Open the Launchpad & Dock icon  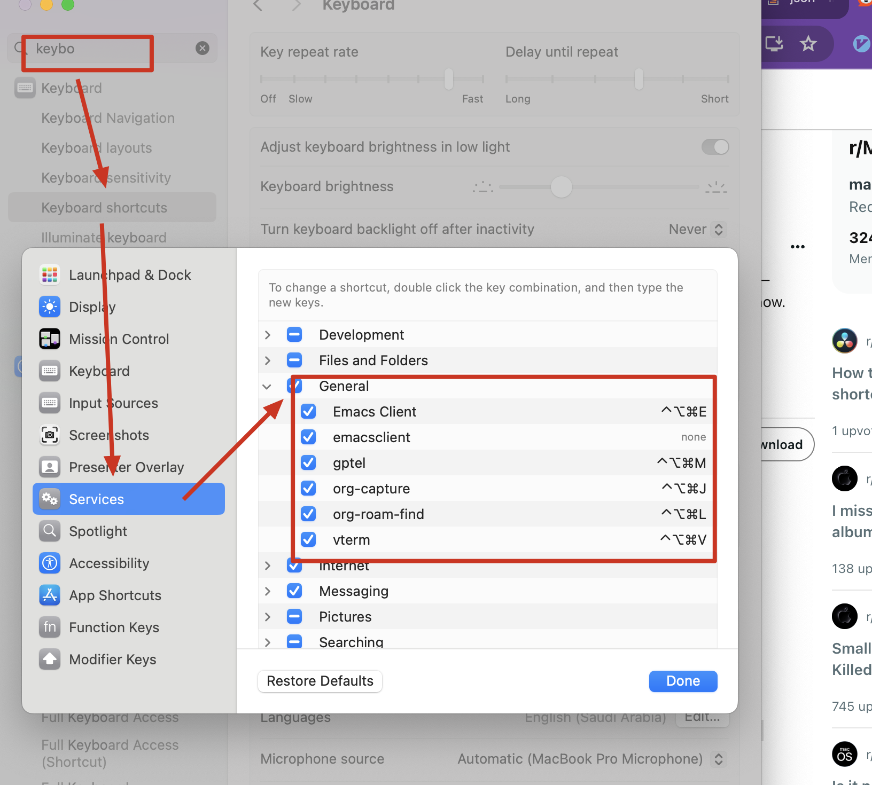(x=50, y=274)
